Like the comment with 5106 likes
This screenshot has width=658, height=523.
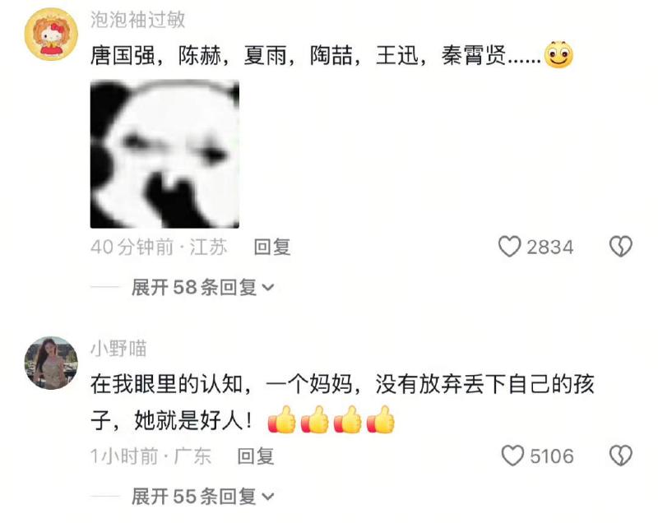(512, 456)
